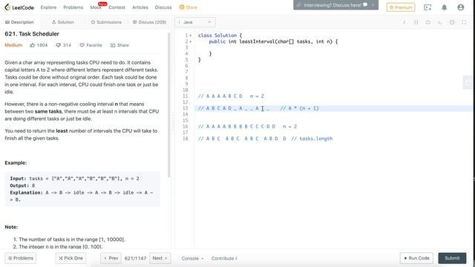
Task: Click the title 621. Task Scheduler
Action: [x=32, y=34]
